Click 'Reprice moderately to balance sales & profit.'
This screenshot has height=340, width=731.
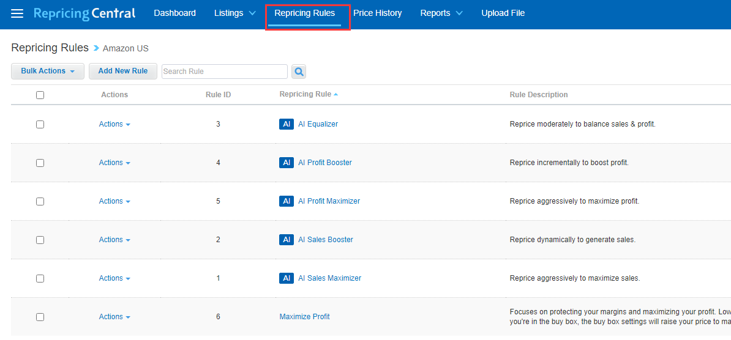(x=583, y=124)
